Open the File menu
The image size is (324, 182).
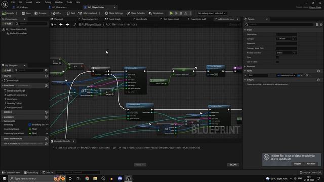[13, 2]
